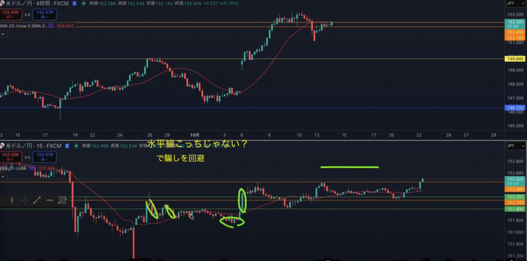Click the green market status dot on 15-minute chart
527x261 pixels.
click(x=76, y=146)
